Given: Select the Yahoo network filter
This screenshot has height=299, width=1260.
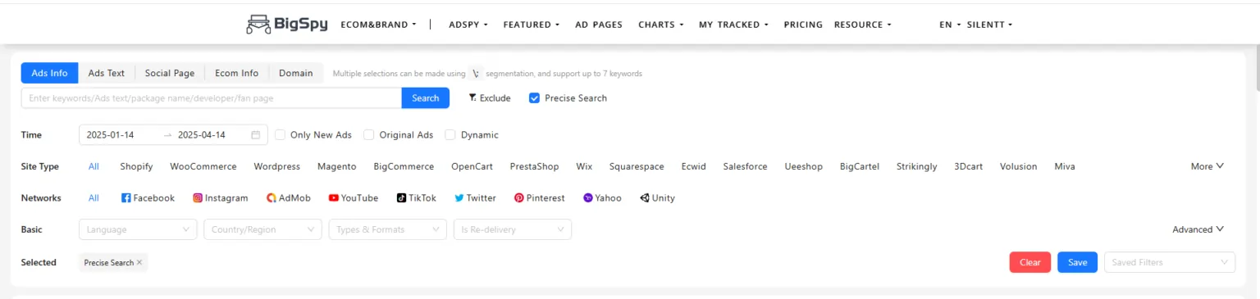Looking at the screenshot, I should 602,198.
